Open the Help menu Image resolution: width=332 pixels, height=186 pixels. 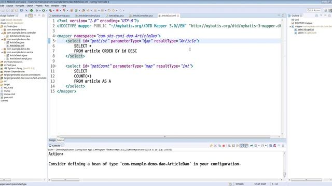[64, 6]
